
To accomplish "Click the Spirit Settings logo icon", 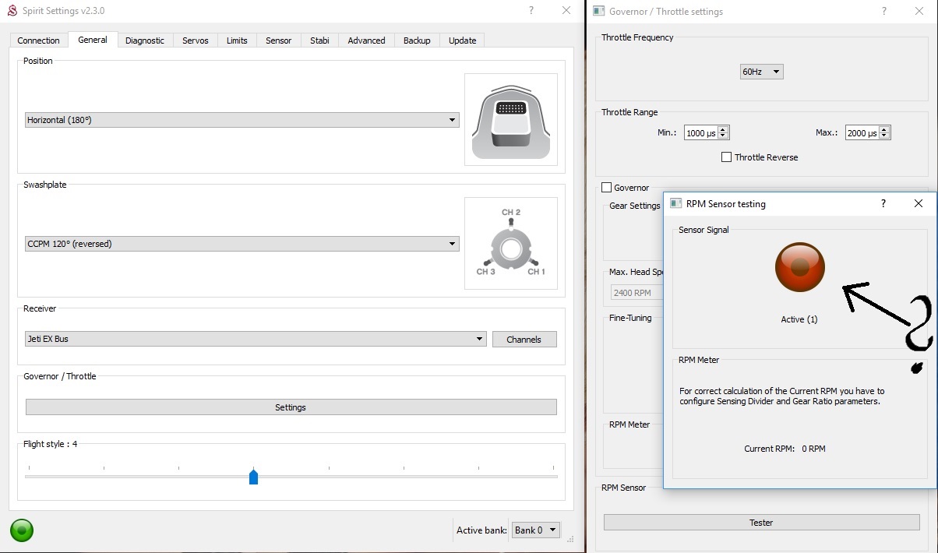I will pyautogui.click(x=12, y=11).
